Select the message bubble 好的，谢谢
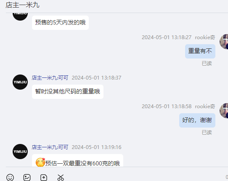Viewport: 228px width, 181px height. coord(197,120)
